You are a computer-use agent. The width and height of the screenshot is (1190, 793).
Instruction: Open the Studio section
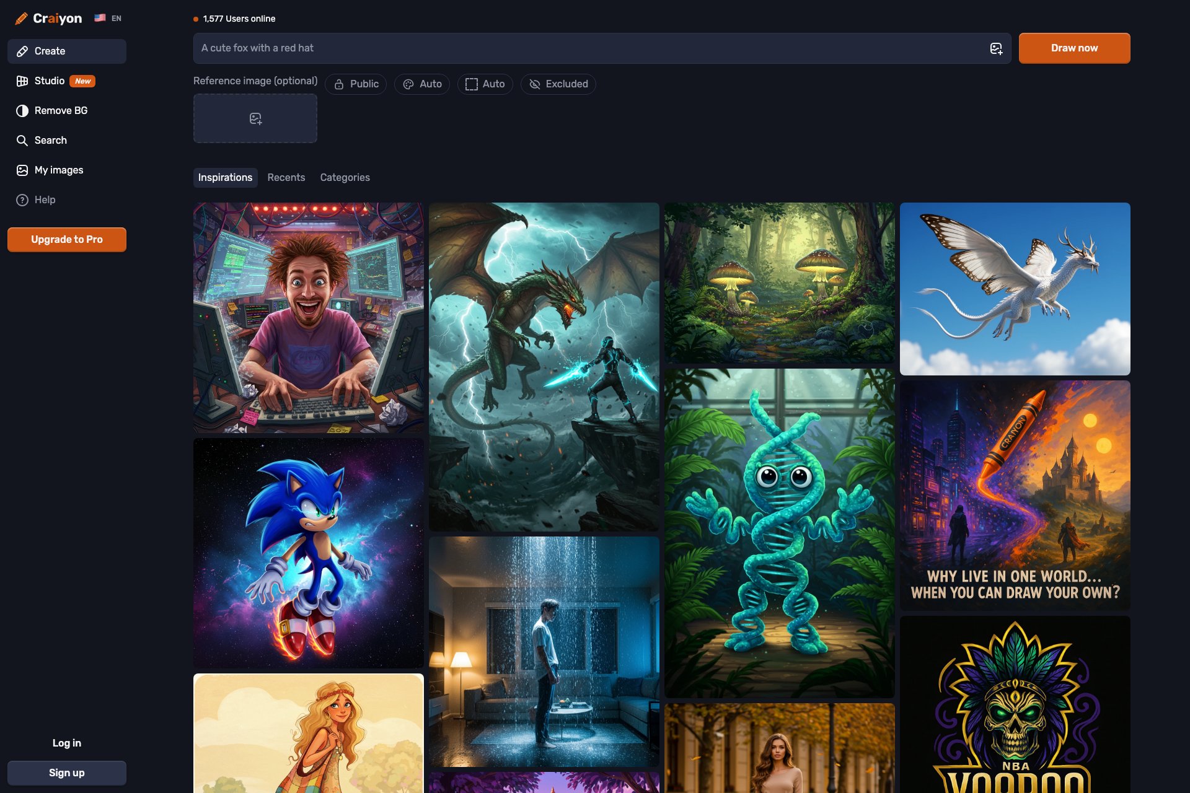pos(50,81)
